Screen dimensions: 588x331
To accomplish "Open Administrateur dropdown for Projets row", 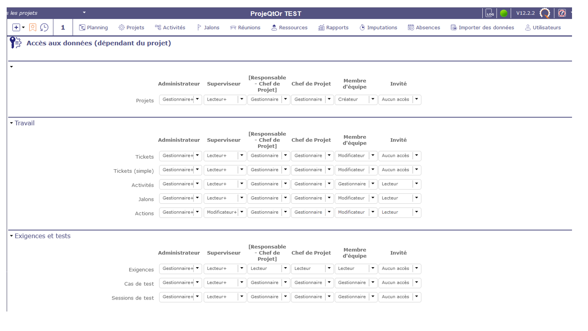I will [197, 100].
